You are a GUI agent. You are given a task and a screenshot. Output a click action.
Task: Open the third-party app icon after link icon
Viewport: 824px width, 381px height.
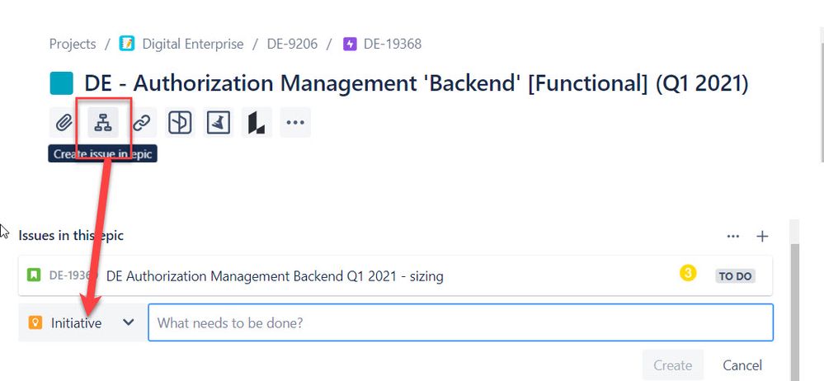coord(181,123)
